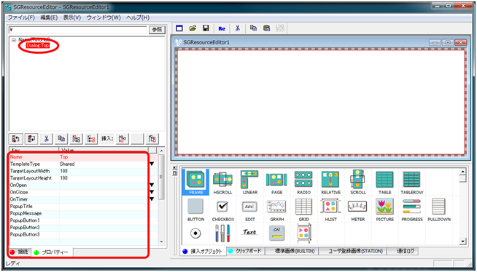Select the FRAME insert object
The image size is (477, 272).
(x=195, y=182)
